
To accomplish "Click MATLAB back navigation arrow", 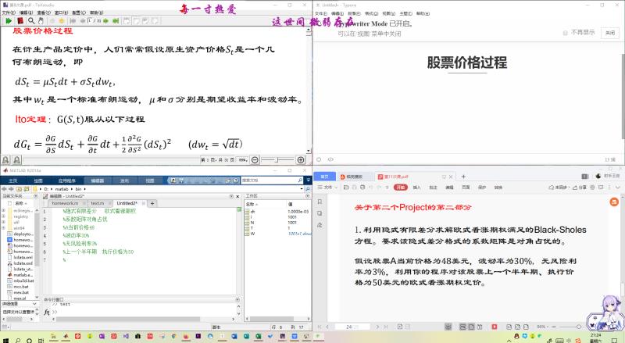I will (4, 188).
